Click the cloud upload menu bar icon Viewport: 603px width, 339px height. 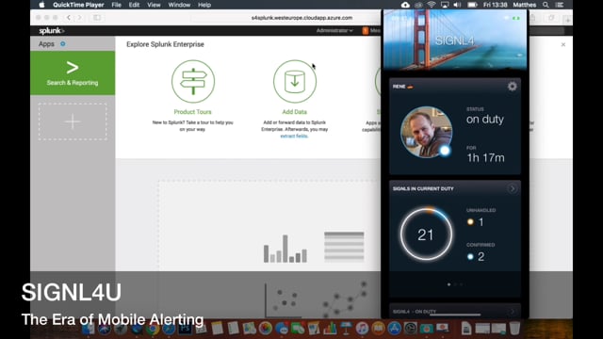[405, 5]
